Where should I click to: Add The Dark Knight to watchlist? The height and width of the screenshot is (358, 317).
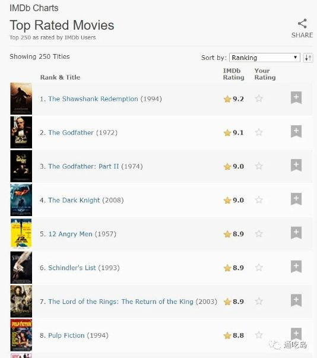pyautogui.click(x=296, y=199)
